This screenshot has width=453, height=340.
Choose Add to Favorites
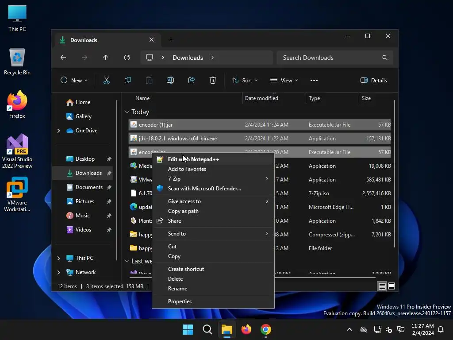click(213, 169)
